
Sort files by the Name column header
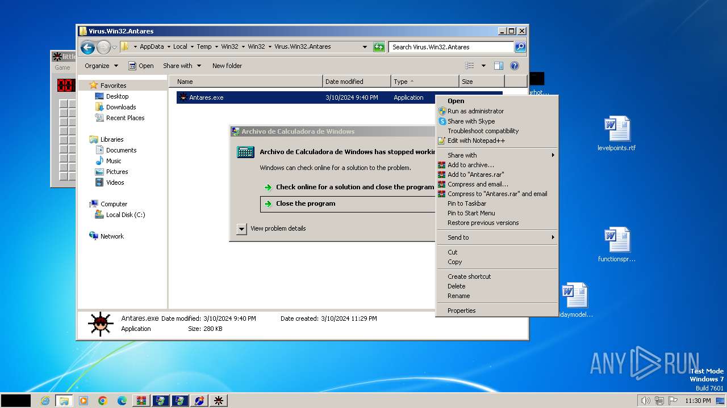(246, 82)
